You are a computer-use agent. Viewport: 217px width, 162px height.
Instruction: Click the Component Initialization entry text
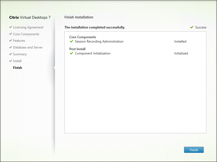pos(92,53)
